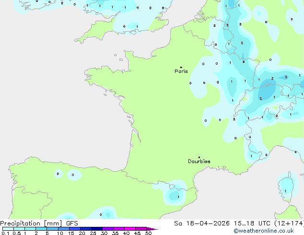Select the 40–45 mm magenta legend swatch
The height and width of the screenshot is (235, 304).
(130, 229)
